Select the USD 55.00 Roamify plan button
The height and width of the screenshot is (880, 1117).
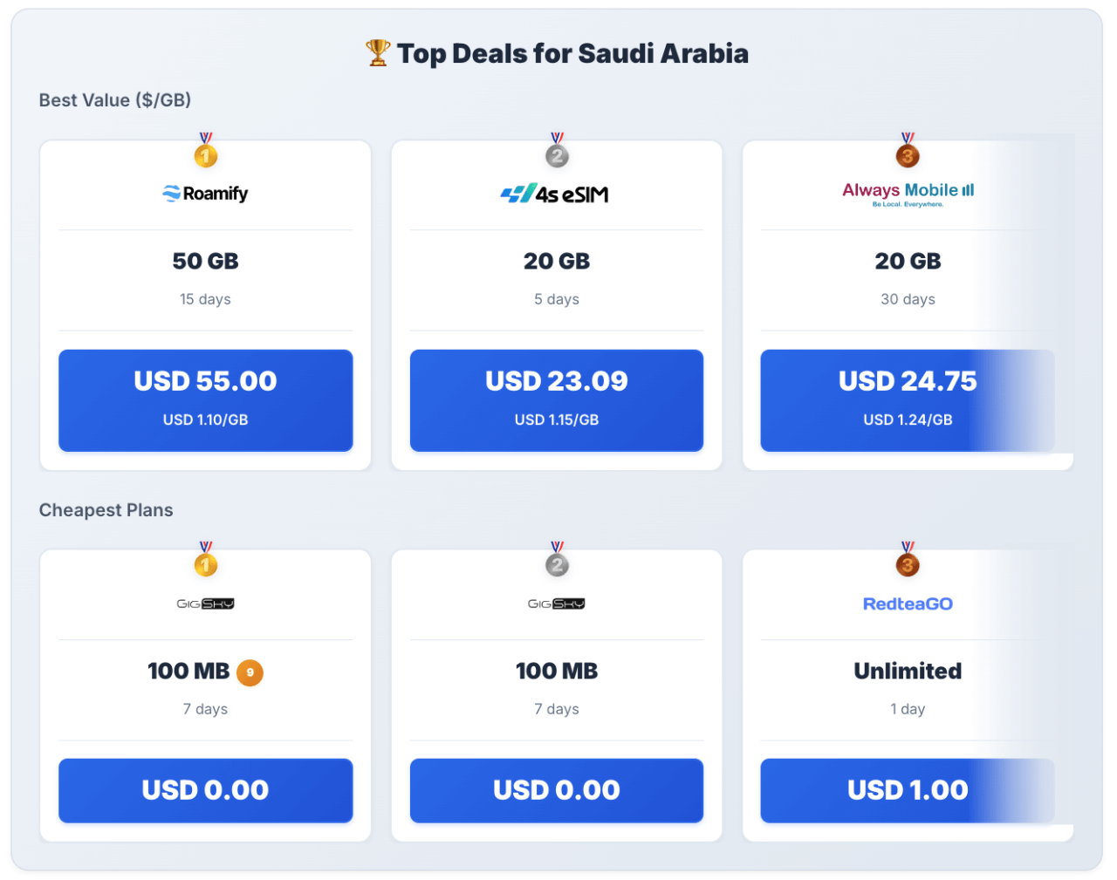(x=206, y=400)
